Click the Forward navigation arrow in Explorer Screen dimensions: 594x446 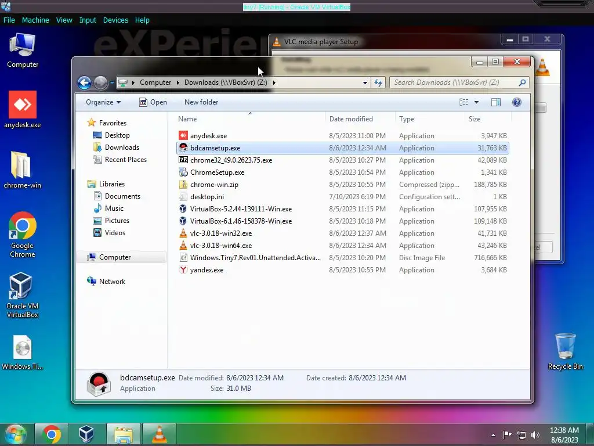click(101, 82)
